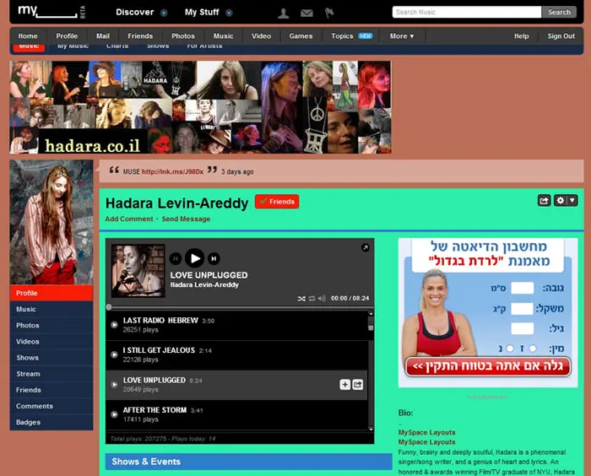
Task: Click the Search button
Action: 559,12
